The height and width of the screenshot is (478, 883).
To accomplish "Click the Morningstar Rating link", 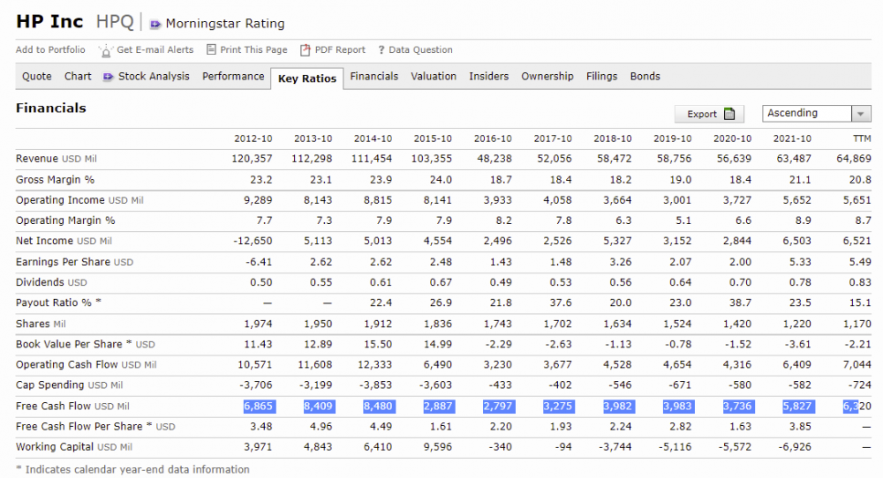I will tap(225, 24).
